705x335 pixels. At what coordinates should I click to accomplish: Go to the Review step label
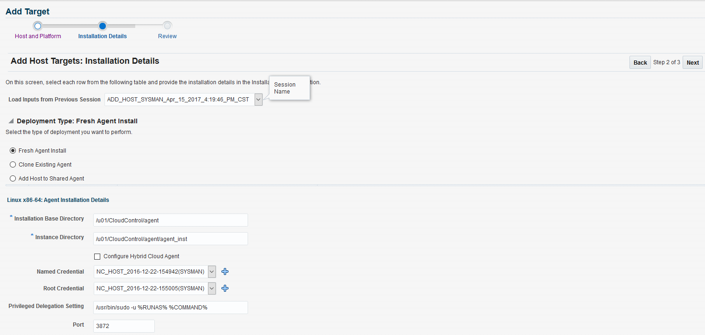click(167, 36)
